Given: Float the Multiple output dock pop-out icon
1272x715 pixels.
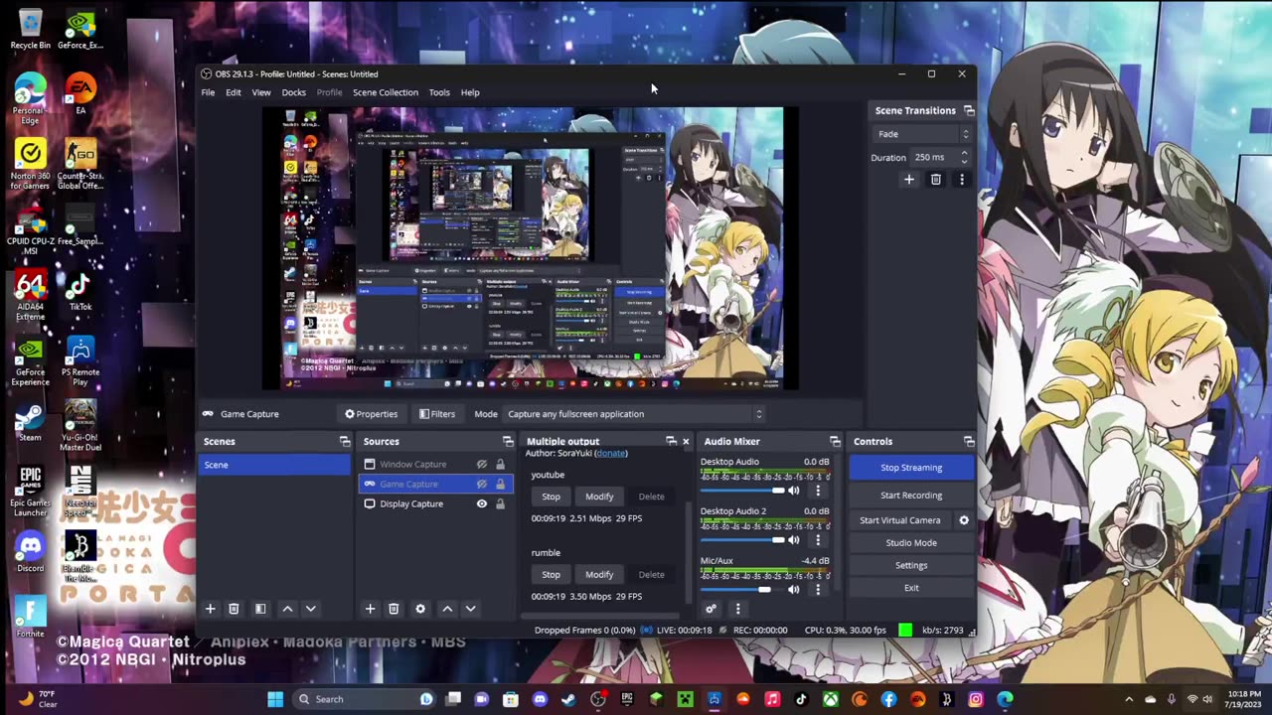Looking at the screenshot, I should coord(671,442).
